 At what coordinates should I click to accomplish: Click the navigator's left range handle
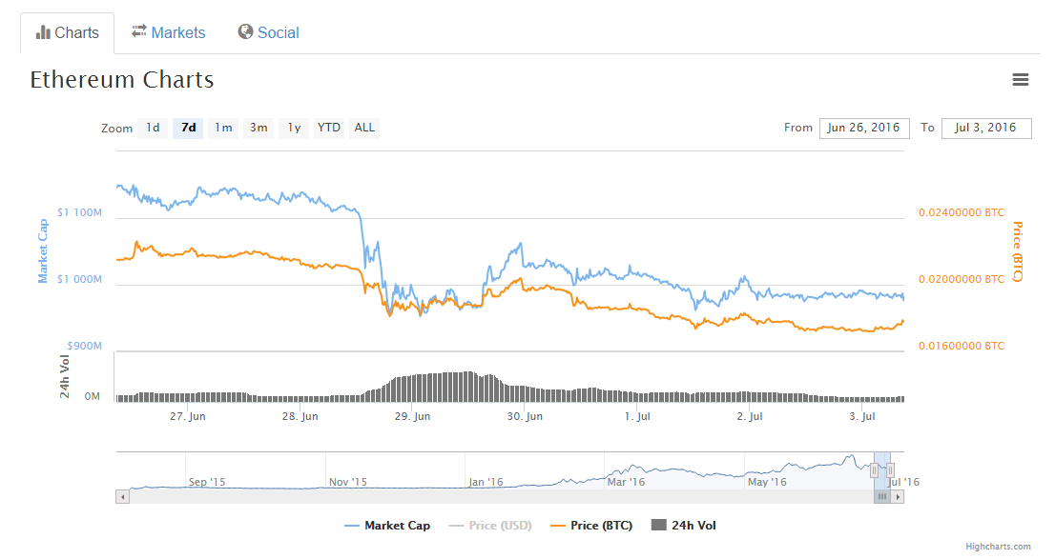(x=874, y=470)
